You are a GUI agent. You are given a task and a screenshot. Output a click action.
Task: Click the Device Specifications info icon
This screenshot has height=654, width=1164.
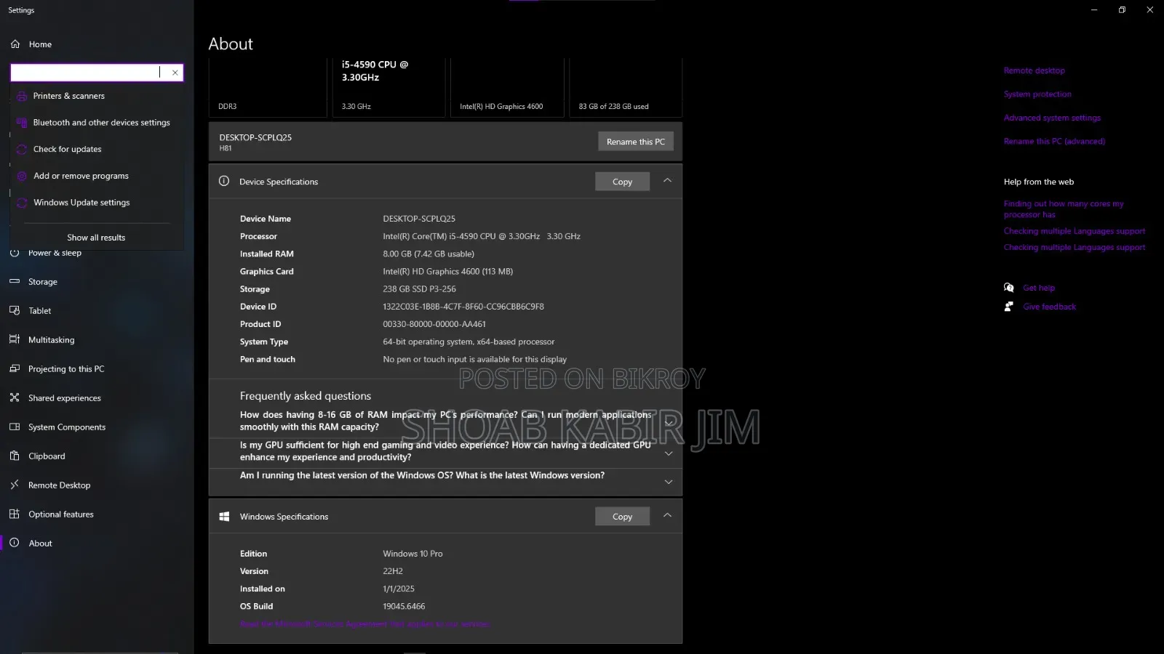224,181
